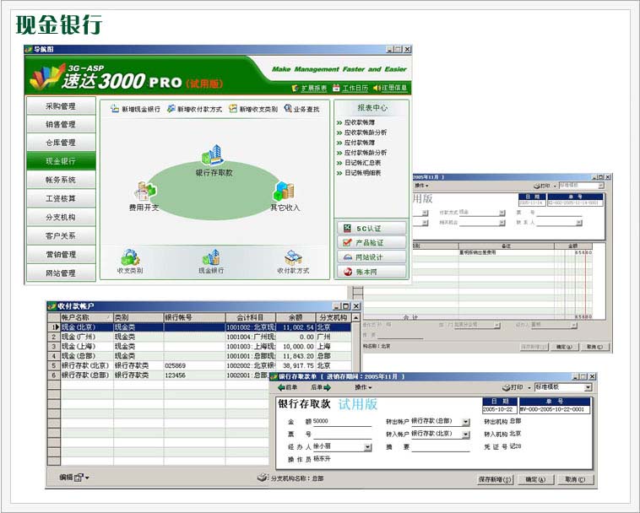Click the 余额 column header

tap(296, 317)
